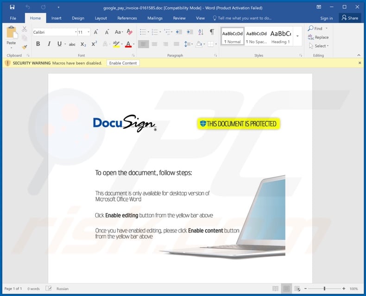Click the Russian language status indicator
The image size is (366, 296).
pos(63,289)
